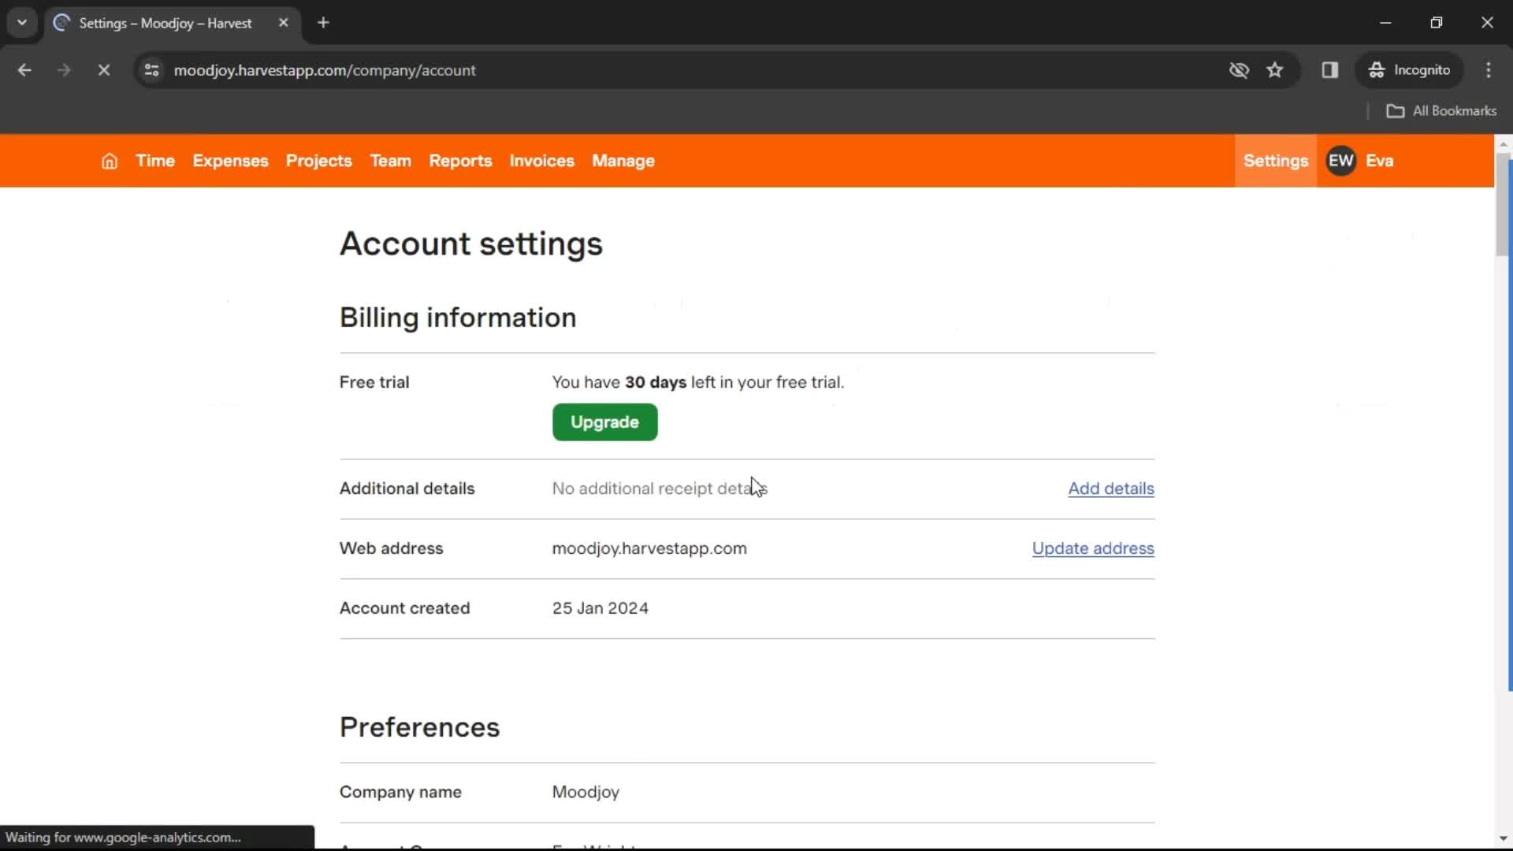Click the Time navigation icon
The height and width of the screenshot is (851, 1513).
click(x=154, y=160)
